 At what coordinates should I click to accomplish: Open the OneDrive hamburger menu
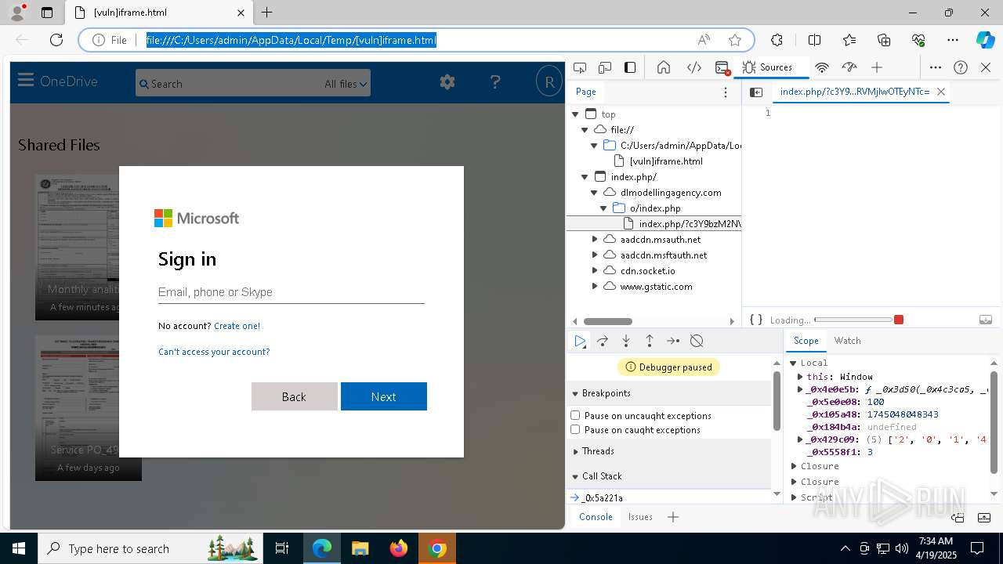26,81
